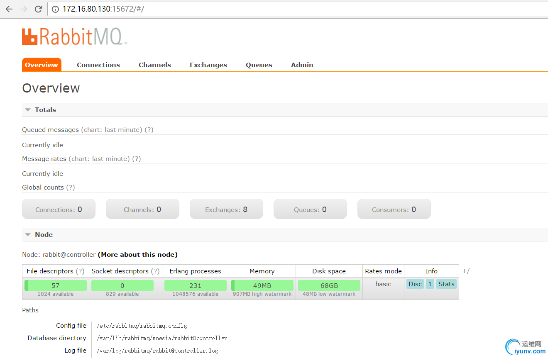Click the Rates mode column header
The width and height of the screenshot is (548, 358).
pos(383,271)
